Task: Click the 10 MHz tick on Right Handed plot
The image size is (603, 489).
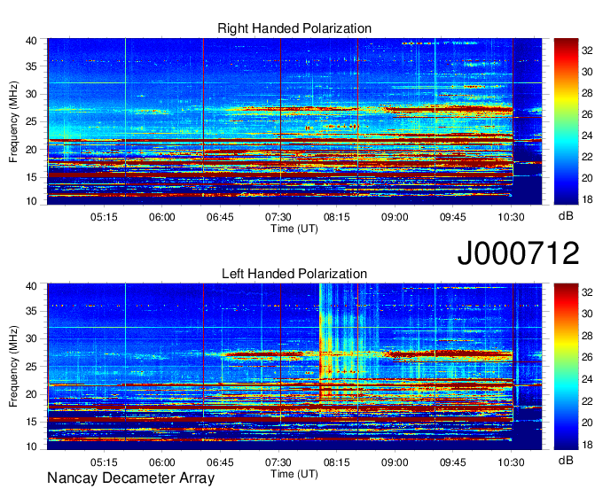Action: point(31,201)
